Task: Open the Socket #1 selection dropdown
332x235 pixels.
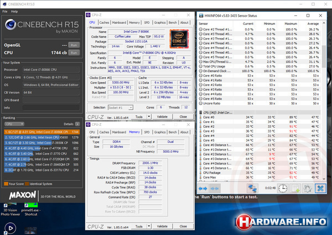Action: click(x=121, y=108)
